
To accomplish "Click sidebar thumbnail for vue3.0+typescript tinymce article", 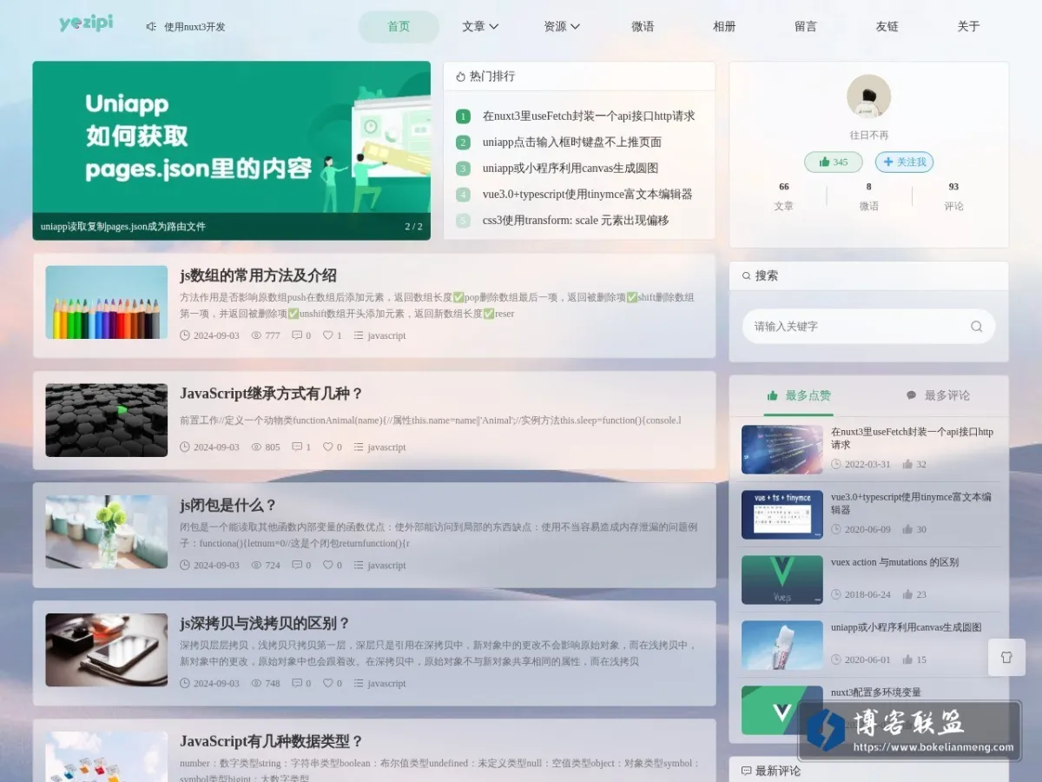I will click(782, 514).
